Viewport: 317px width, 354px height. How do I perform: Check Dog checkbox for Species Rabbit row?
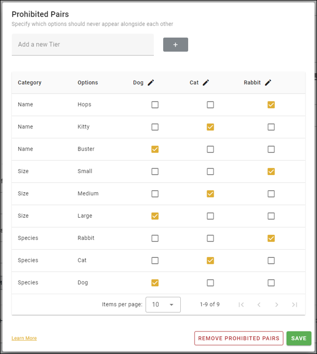[x=155, y=238]
